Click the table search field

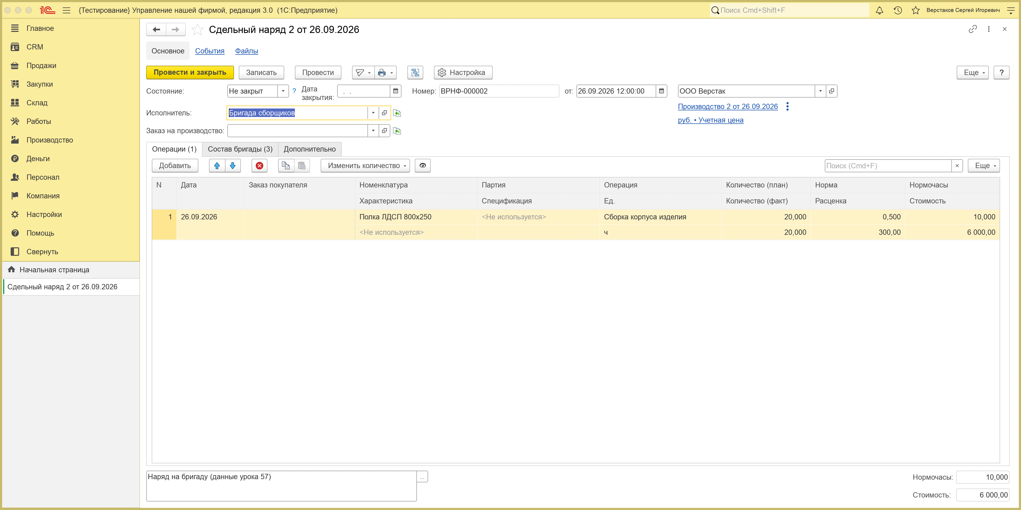(888, 166)
